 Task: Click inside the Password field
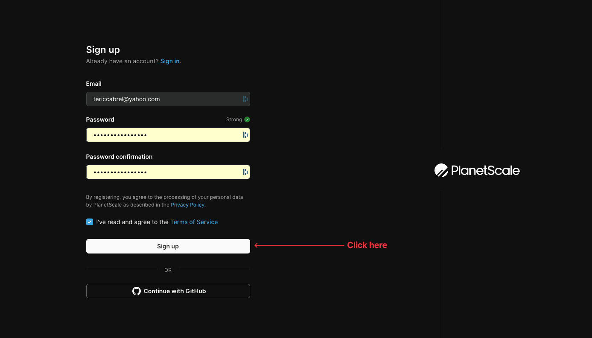point(162,134)
